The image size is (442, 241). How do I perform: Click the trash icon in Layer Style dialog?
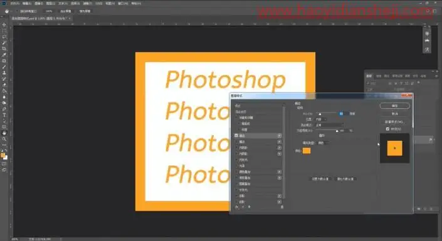(282, 207)
